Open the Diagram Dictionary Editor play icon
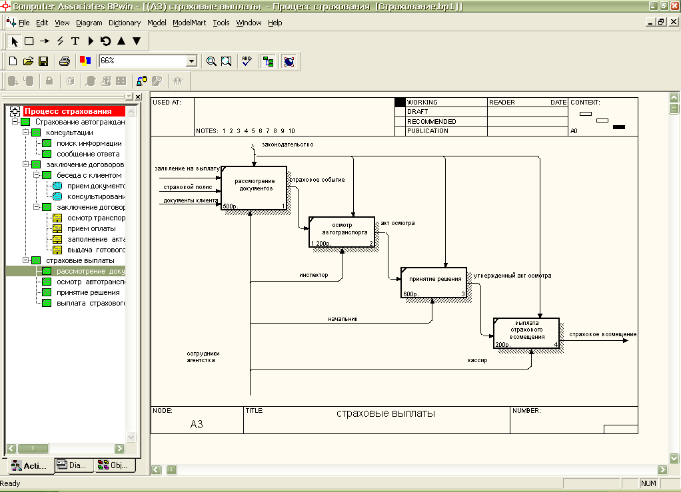The width and height of the screenshot is (681, 492). (x=91, y=41)
